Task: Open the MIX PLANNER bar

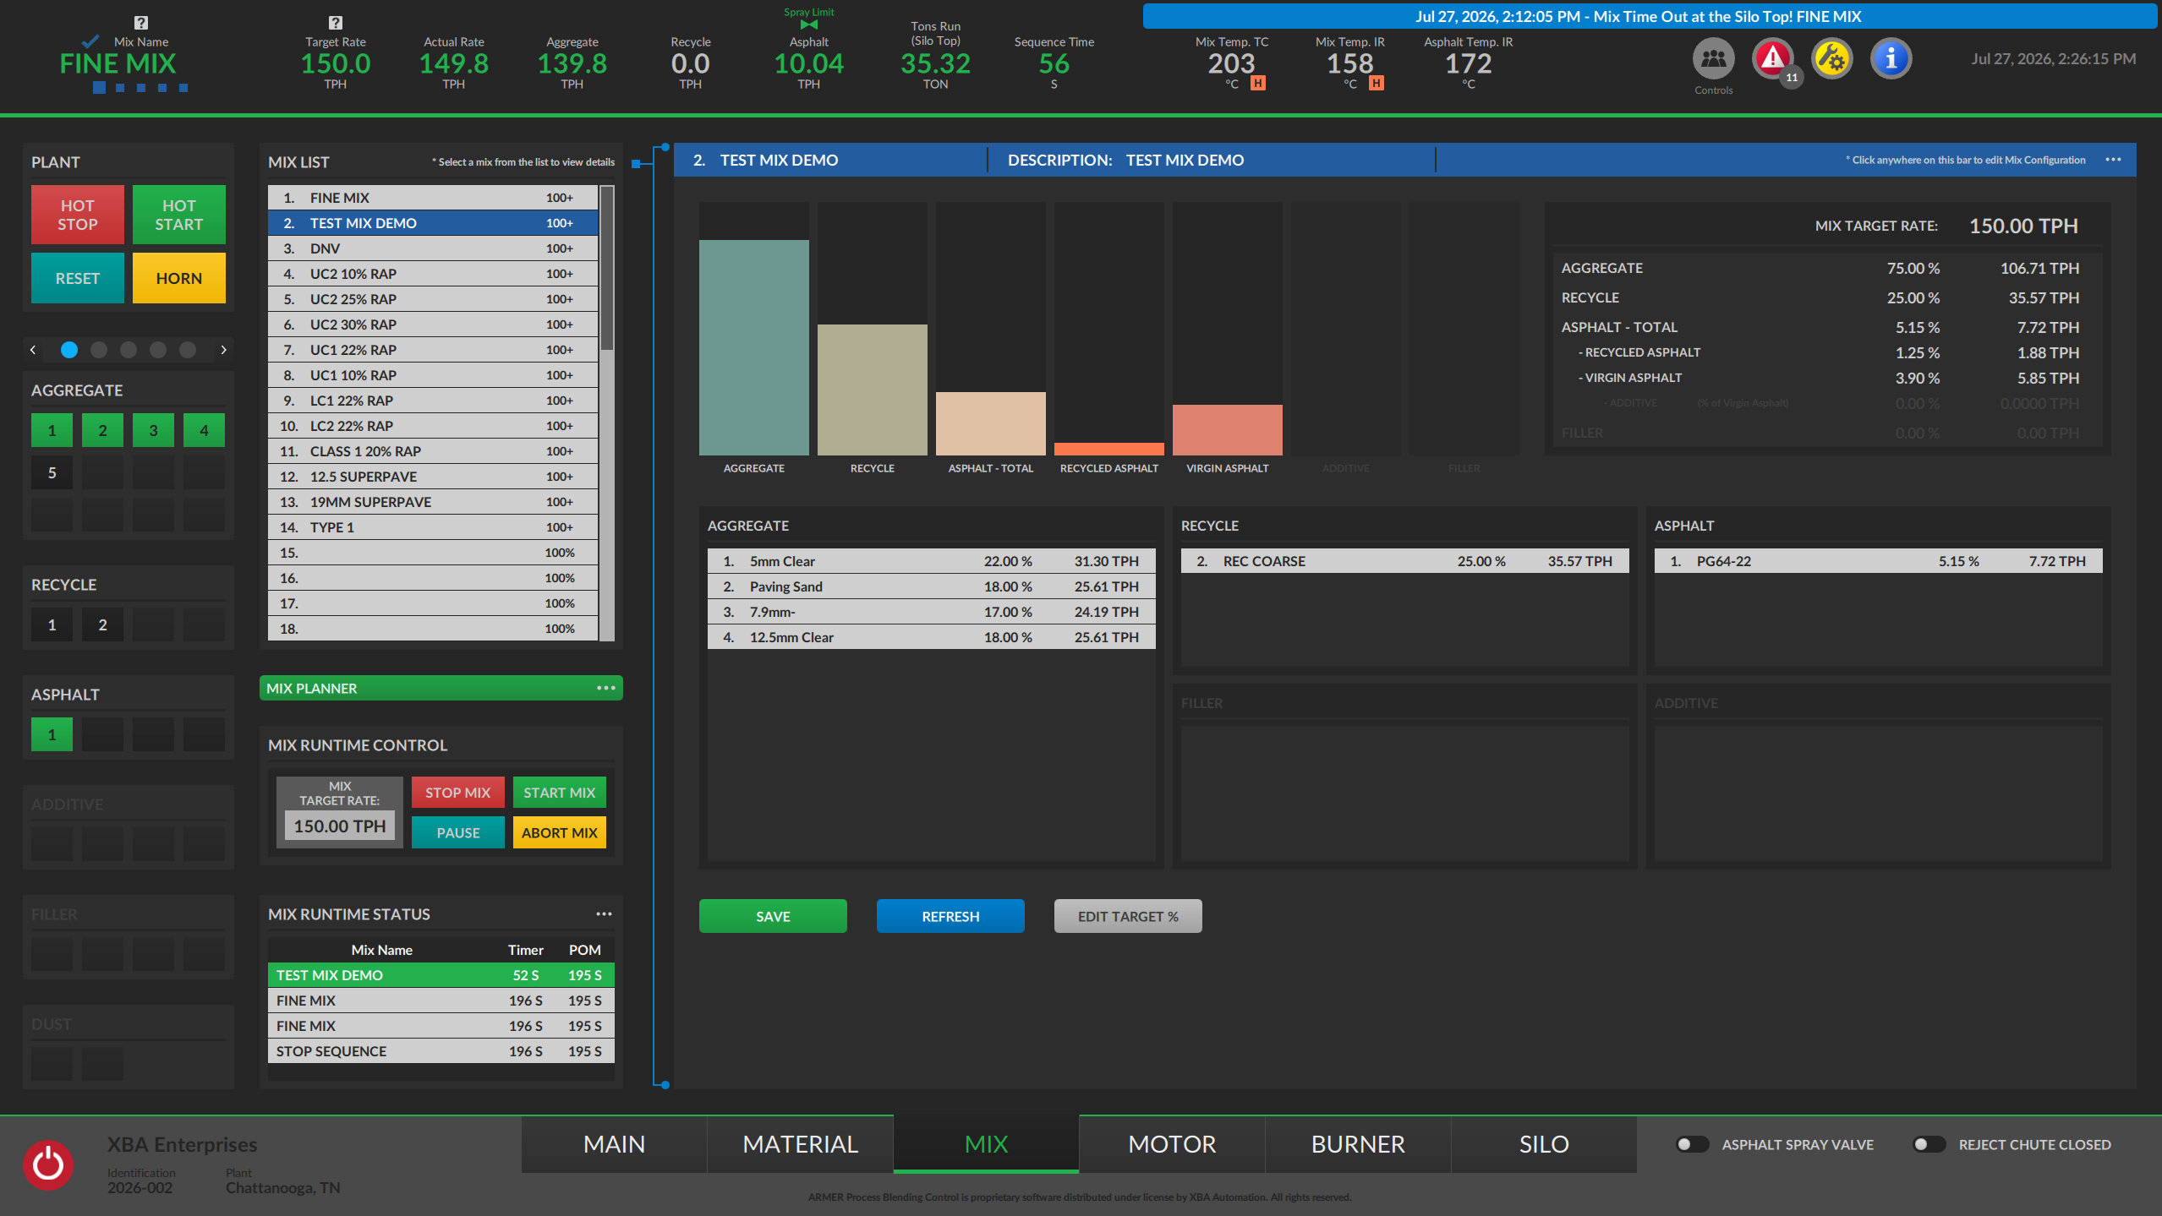Action: pyautogui.click(x=441, y=688)
